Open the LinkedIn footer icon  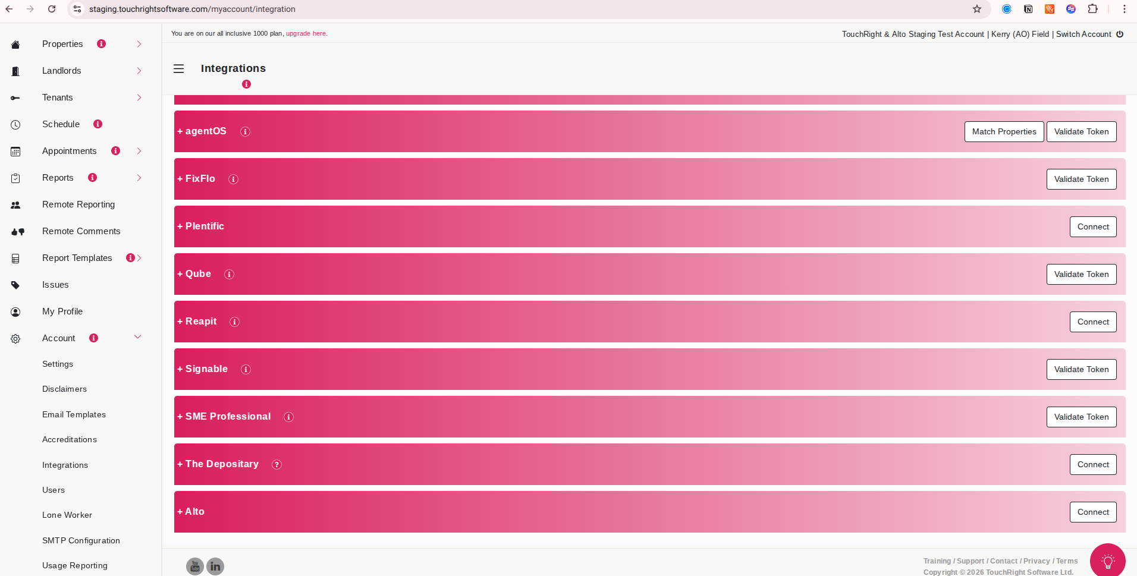(x=215, y=566)
